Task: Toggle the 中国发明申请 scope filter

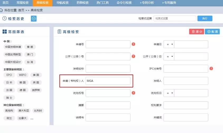Action: tap(13, 47)
